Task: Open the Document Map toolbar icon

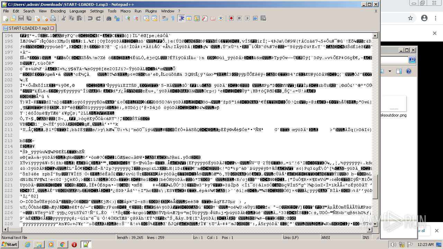Action: point(197,18)
